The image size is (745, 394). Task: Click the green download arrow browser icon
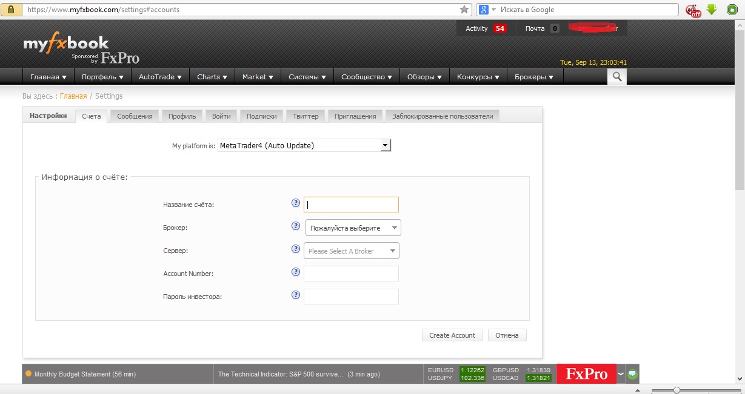[x=712, y=10]
